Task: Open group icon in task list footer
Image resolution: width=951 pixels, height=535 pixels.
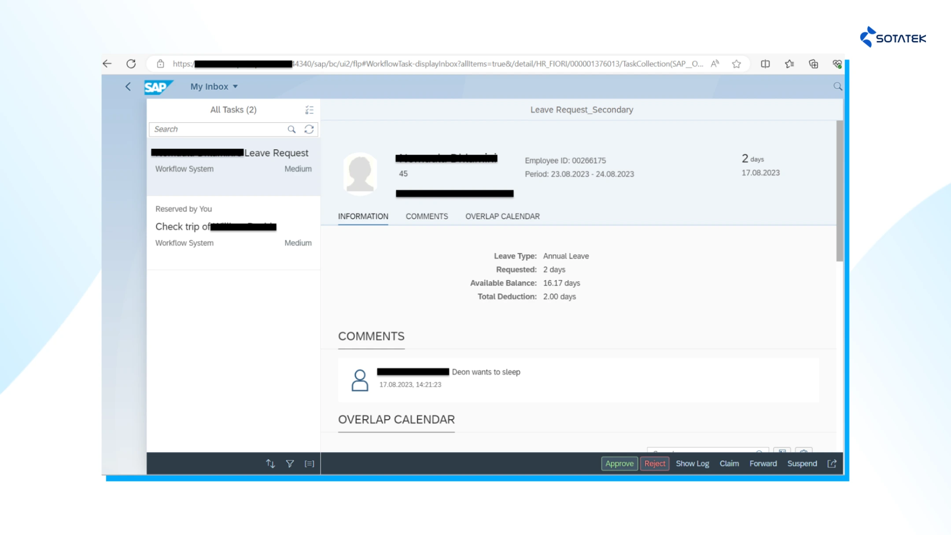Action: pyautogui.click(x=310, y=464)
